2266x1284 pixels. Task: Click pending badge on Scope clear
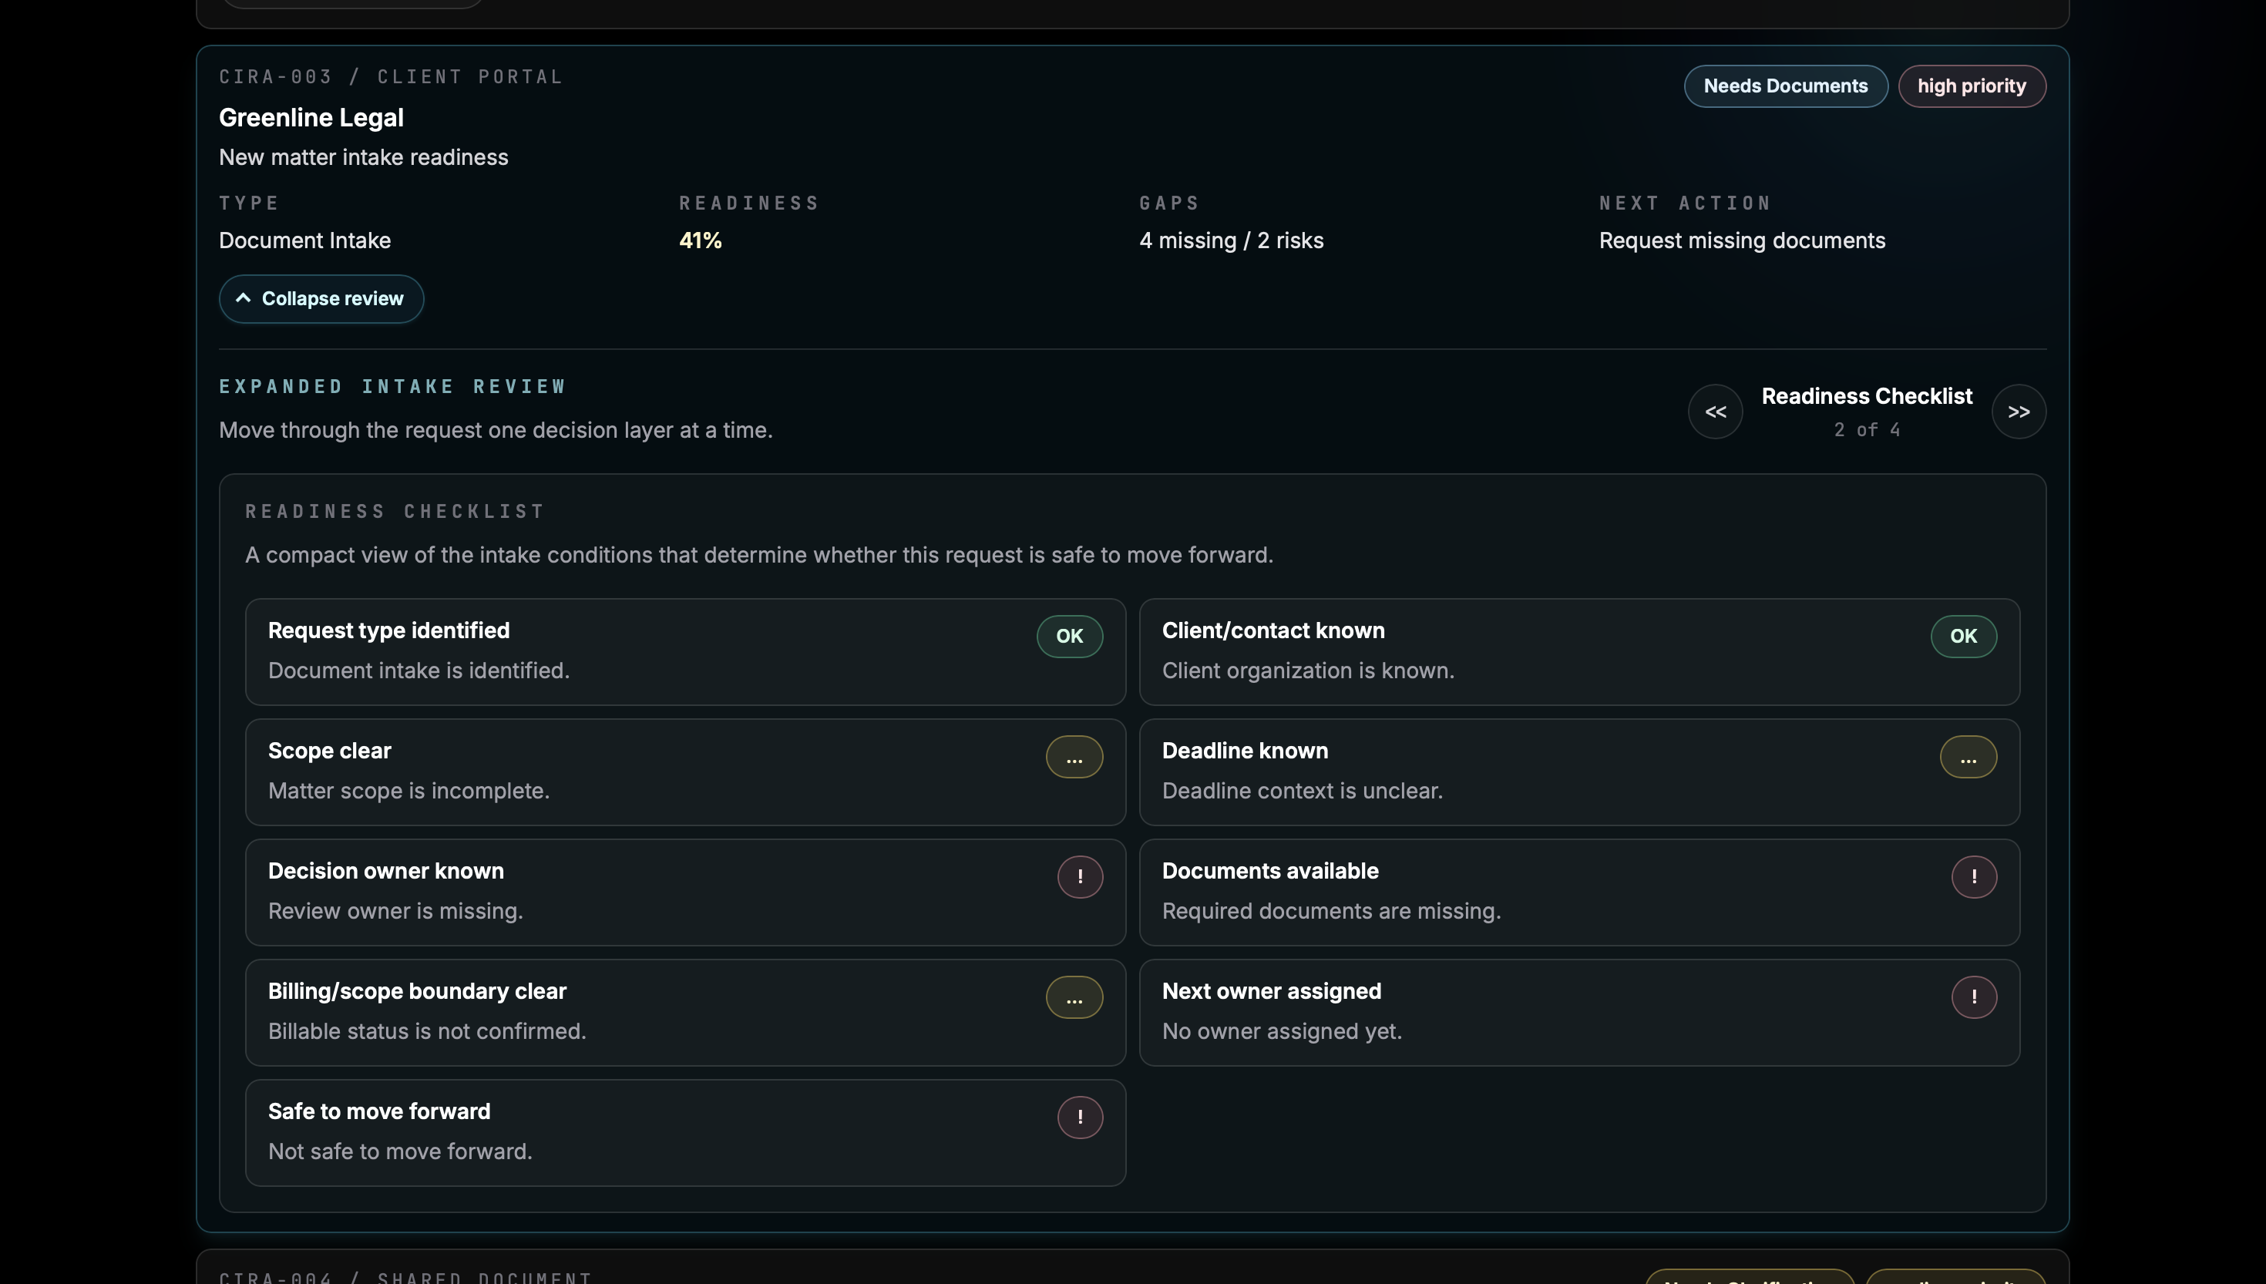[x=1074, y=757]
